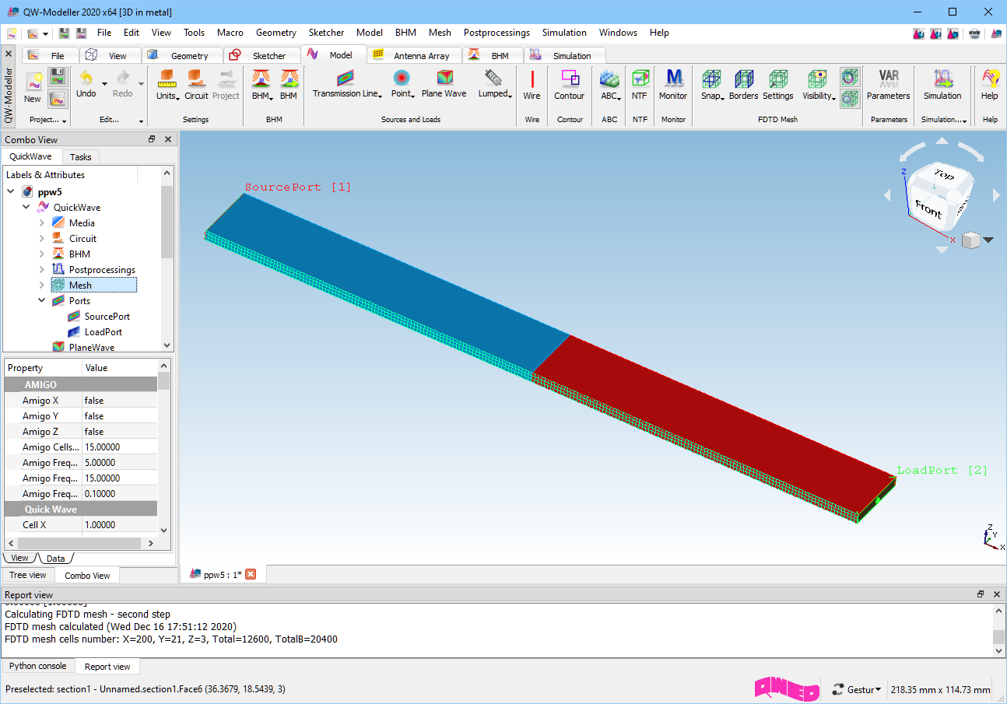Add a Plane Wave source
1007x704 pixels.
click(444, 84)
